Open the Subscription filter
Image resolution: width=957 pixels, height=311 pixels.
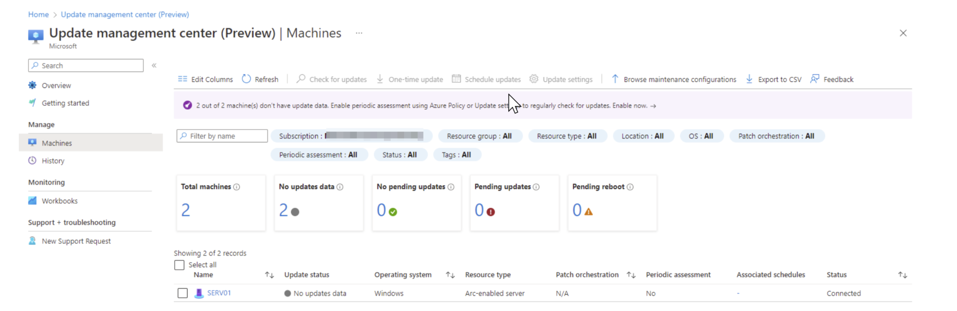point(352,136)
